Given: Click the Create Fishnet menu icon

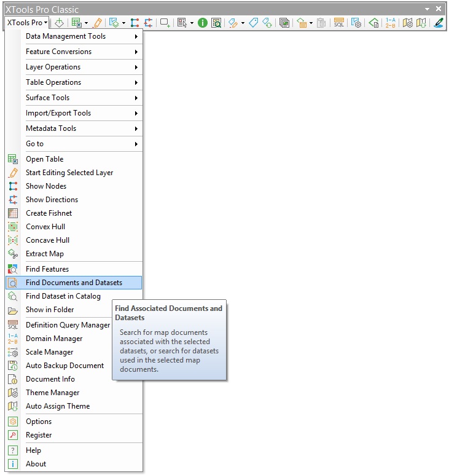Looking at the screenshot, I should coord(13,213).
